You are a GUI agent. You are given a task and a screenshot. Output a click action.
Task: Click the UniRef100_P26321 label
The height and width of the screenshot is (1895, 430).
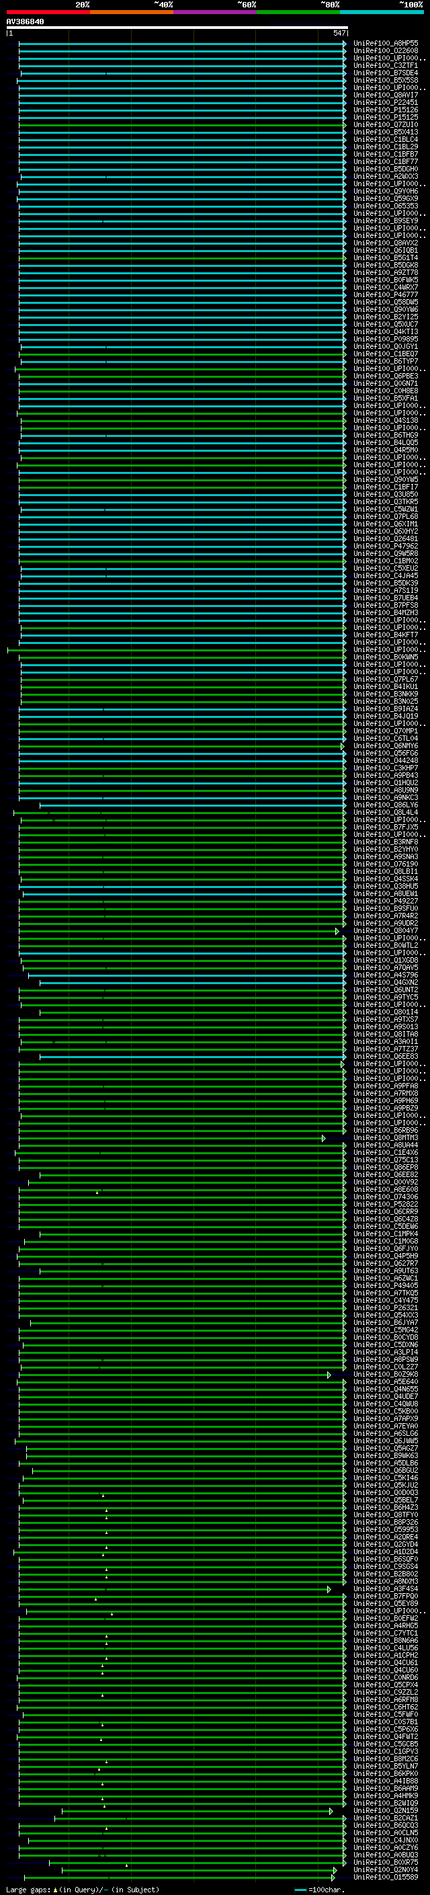(x=386, y=1308)
